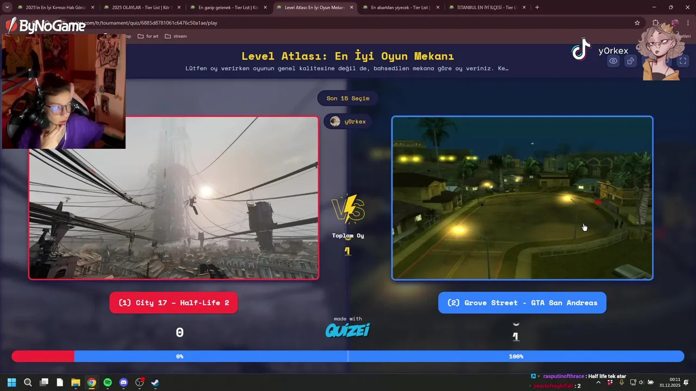The image size is (696, 391).
Task: Click the quiz title 'Level Atlası: En İyi Oyun Mekanı'
Action: click(x=348, y=56)
